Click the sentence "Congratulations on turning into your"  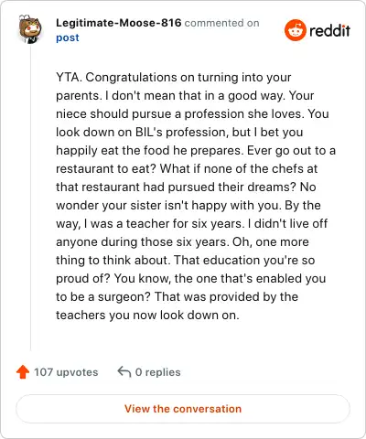[x=188, y=78]
